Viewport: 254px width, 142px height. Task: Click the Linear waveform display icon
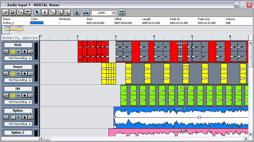[x=121, y=12]
